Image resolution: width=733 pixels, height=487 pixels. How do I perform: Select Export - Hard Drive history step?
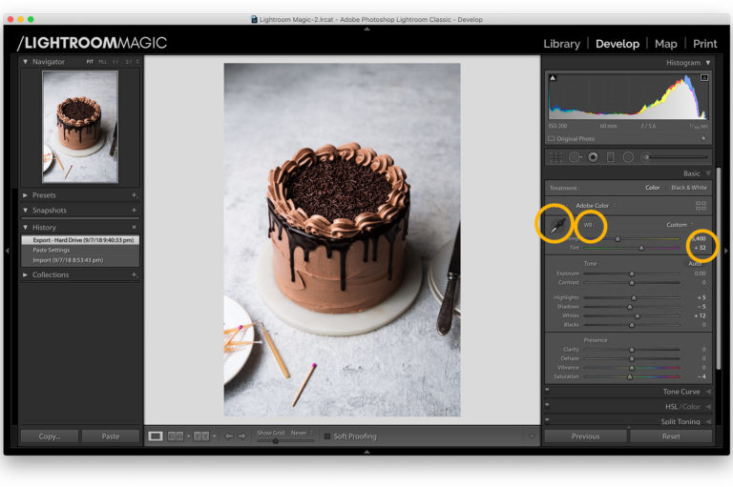tap(80, 240)
